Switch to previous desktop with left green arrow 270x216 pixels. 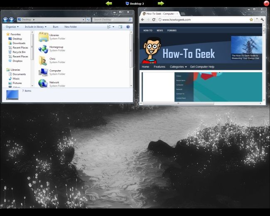coord(109,3)
